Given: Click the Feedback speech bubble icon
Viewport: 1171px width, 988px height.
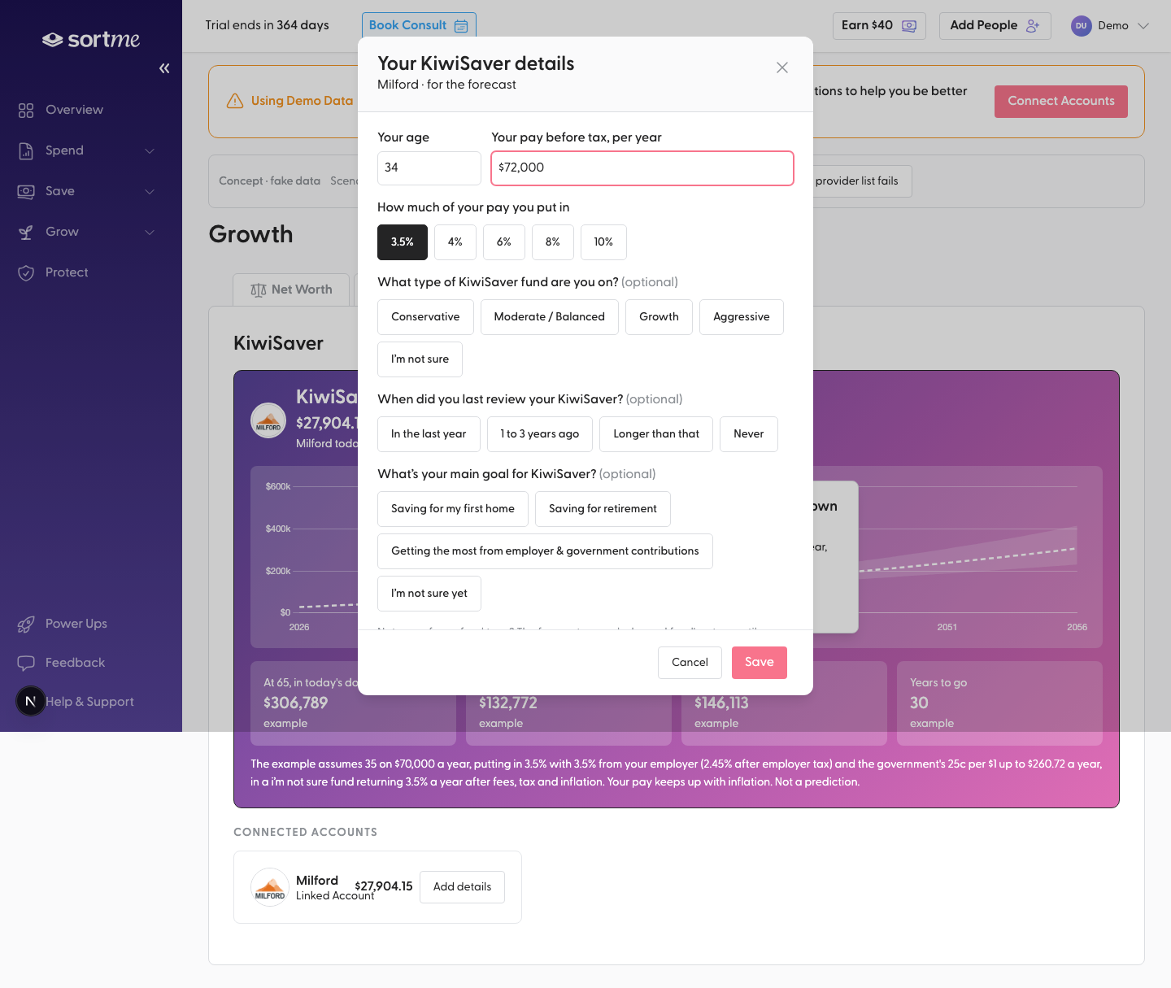Looking at the screenshot, I should pyautogui.click(x=26, y=663).
